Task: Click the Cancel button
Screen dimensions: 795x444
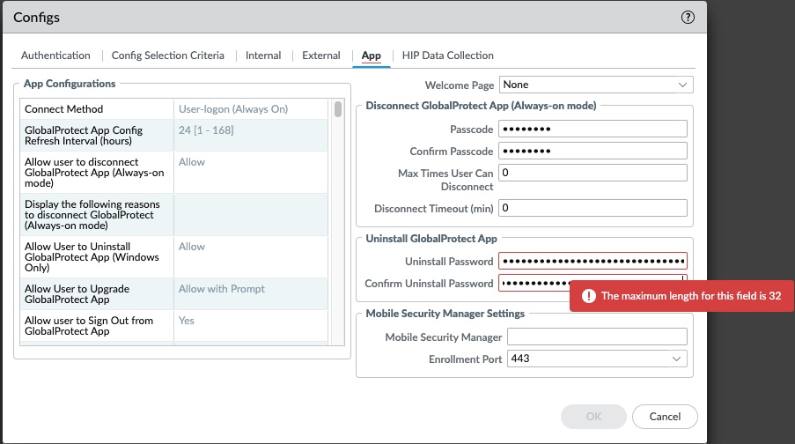Action: tap(665, 416)
